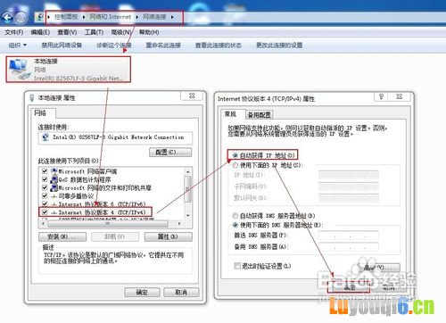
Task: Click 诊断这个连接 in the toolbar
Action: pos(114,46)
